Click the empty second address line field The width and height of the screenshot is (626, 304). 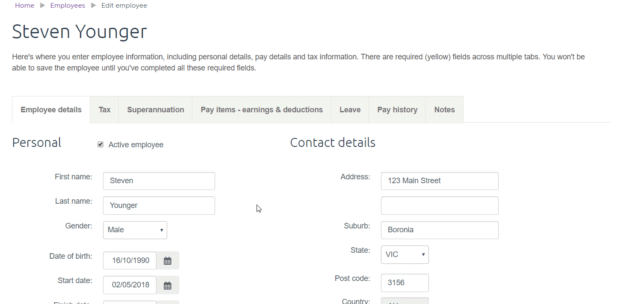439,205
